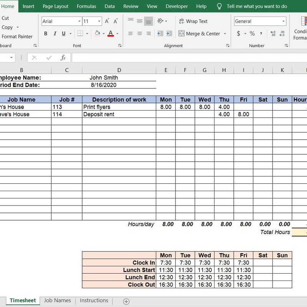Select Print flyers description cell
Screen dimensions: 307x307
(119, 107)
